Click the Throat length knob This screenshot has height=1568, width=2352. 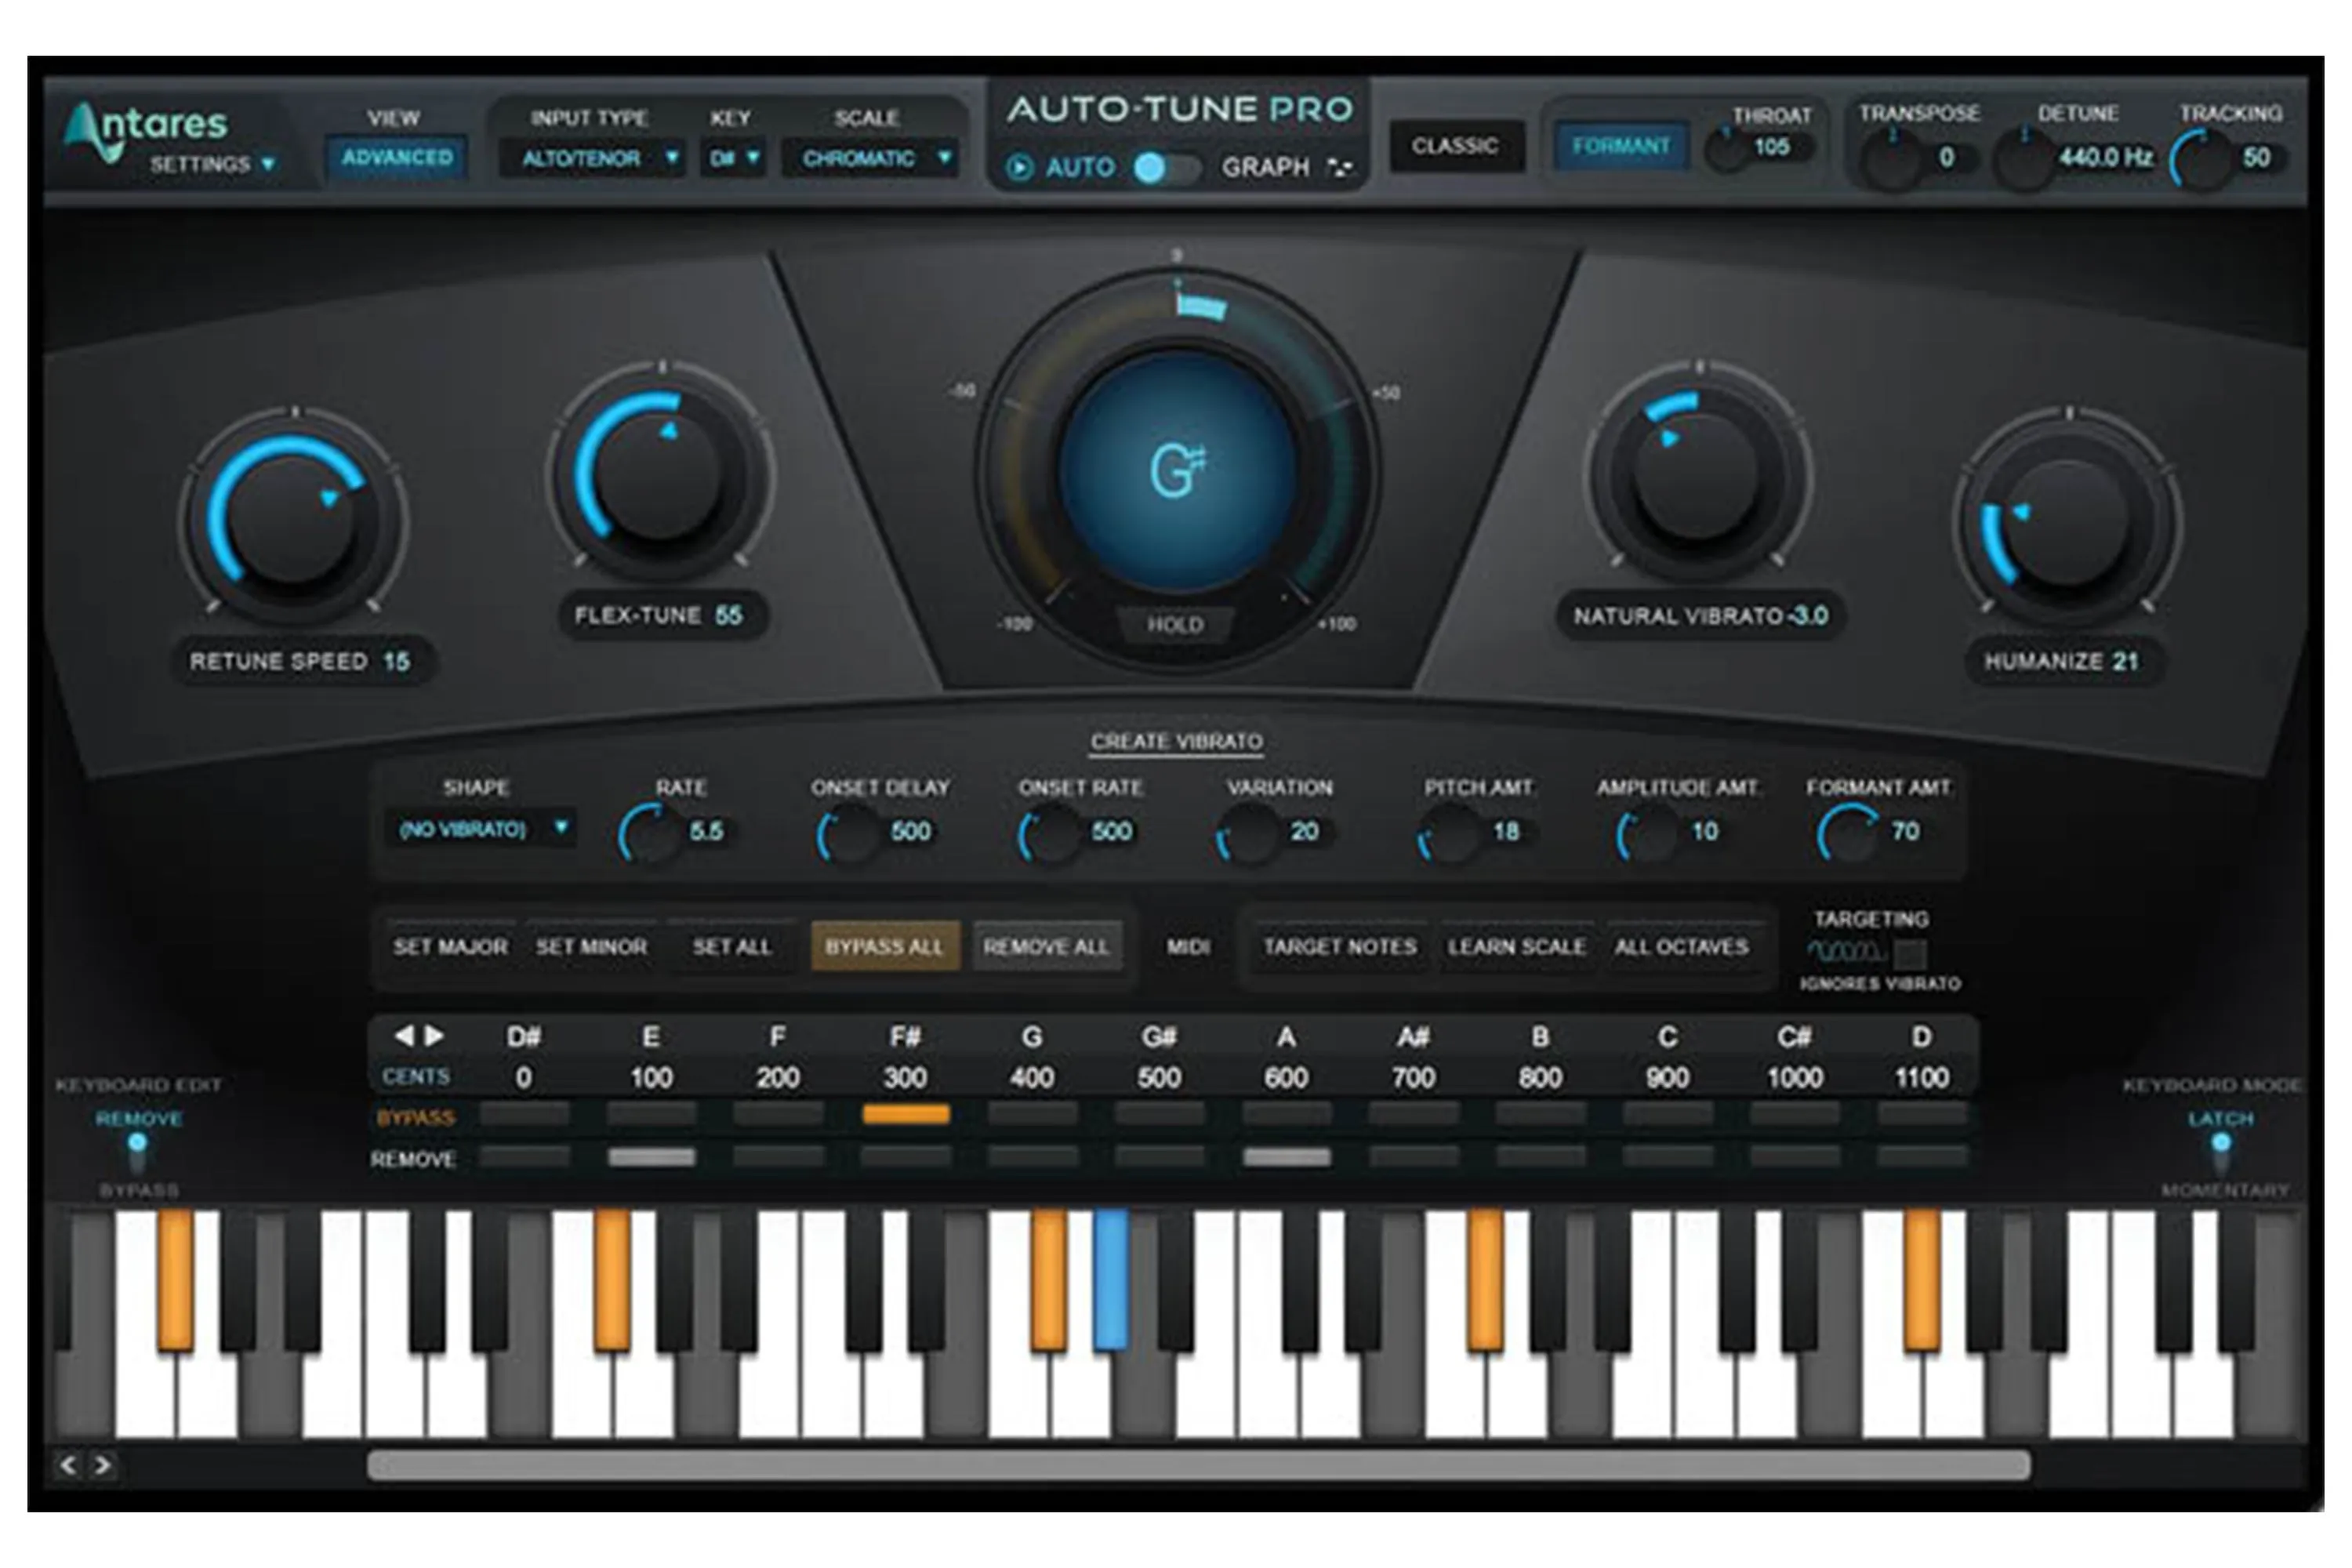click(1727, 150)
